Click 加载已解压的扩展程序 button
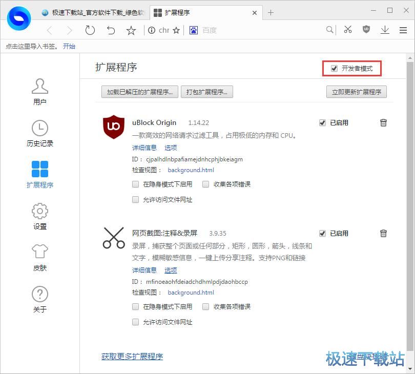The height and width of the screenshot is (374, 415). tap(140, 92)
